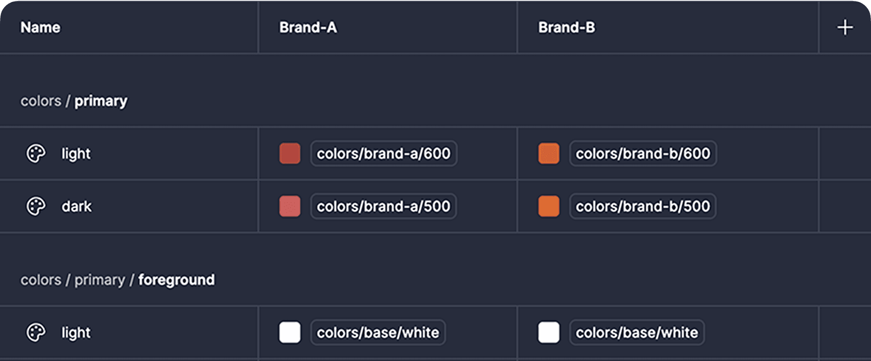871x361 pixels.
Task: Click the Brand-B column header
Action: pos(566,27)
